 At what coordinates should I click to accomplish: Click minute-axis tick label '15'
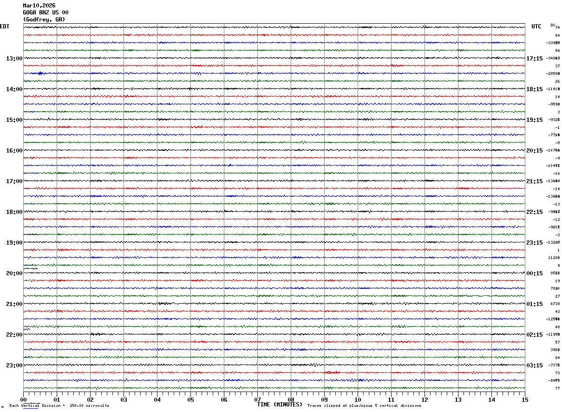tap(525, 399)
